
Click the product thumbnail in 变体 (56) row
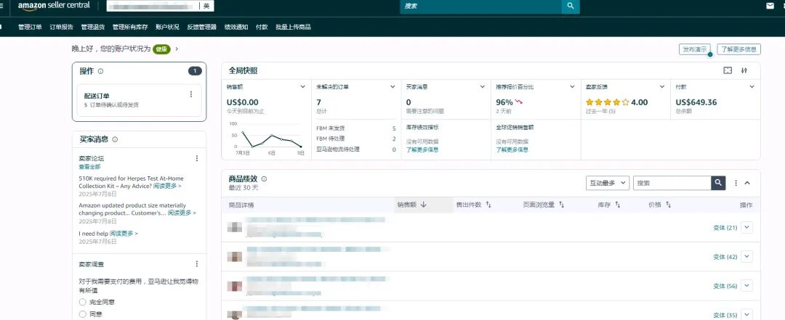pyautogui.click(x=234, y=286)
